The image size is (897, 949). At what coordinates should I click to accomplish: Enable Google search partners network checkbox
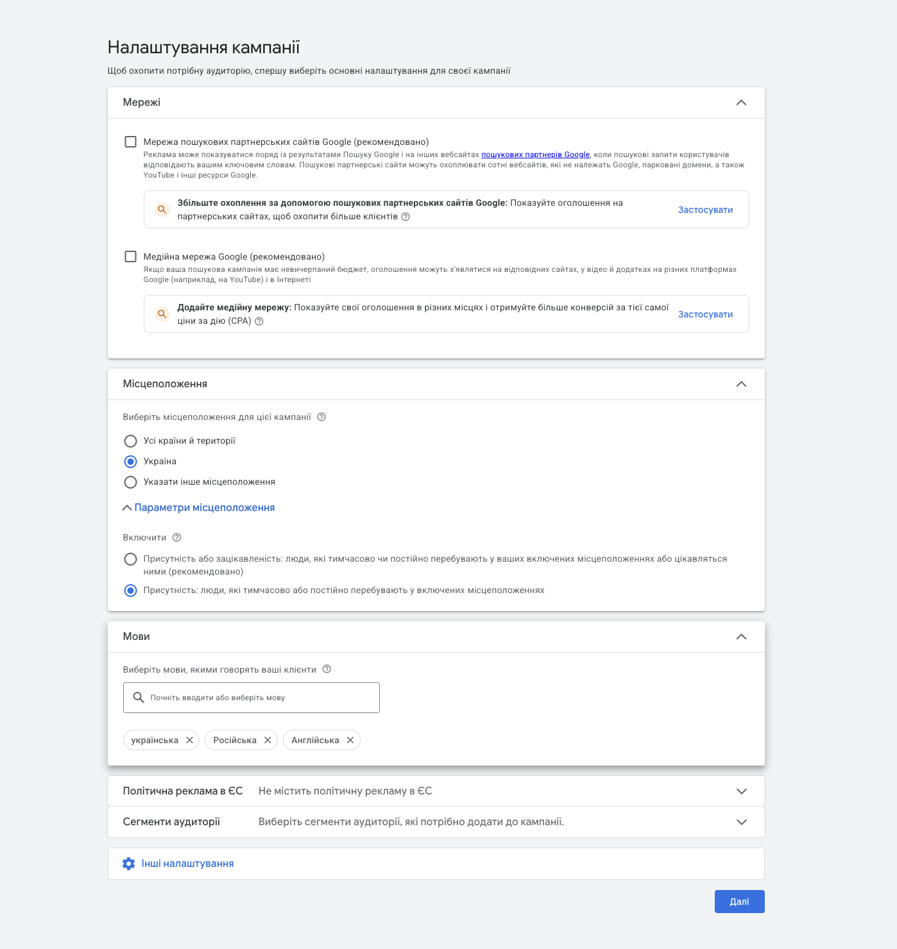coord(131,142)
